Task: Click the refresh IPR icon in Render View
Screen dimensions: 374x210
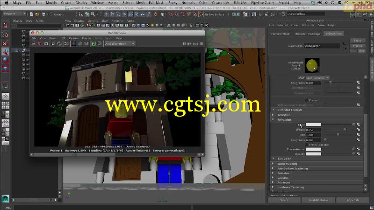Action: click(x=59, y=43)
